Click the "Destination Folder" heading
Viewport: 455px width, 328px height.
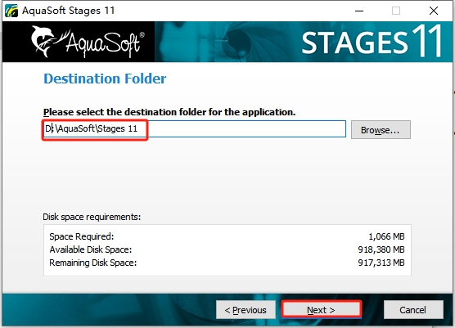click(x=105, y=79)
